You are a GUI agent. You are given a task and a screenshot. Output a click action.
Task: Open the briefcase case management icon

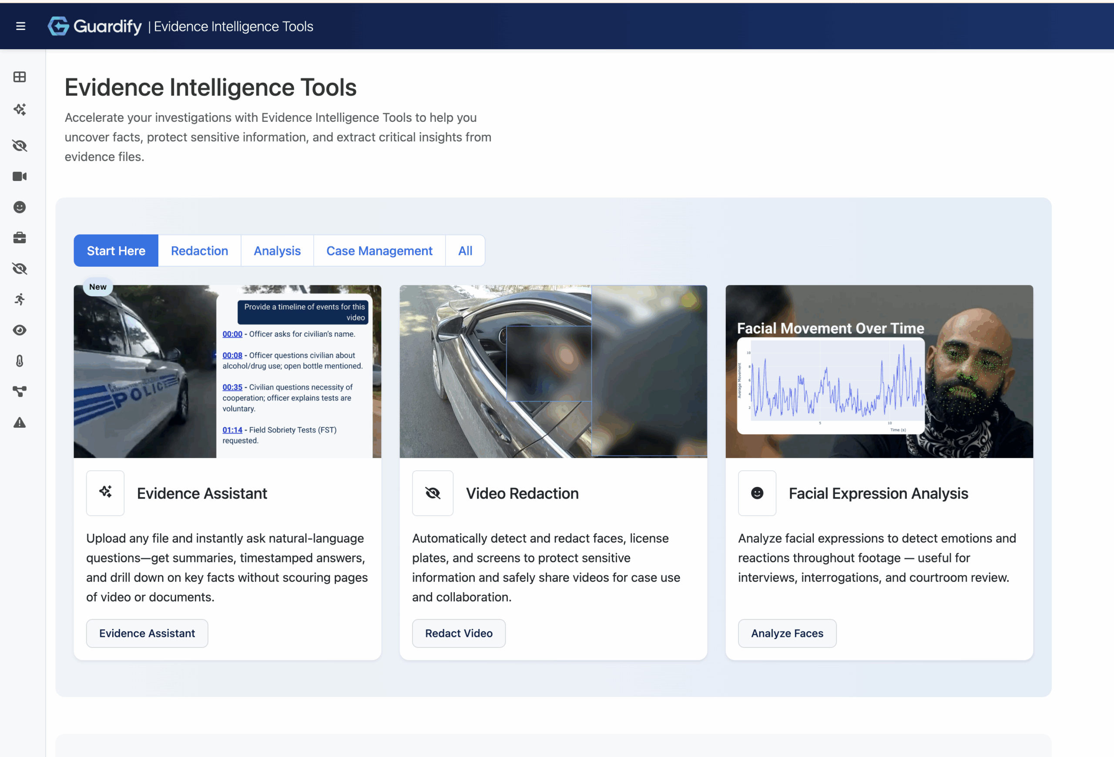[x=20, y=238]
